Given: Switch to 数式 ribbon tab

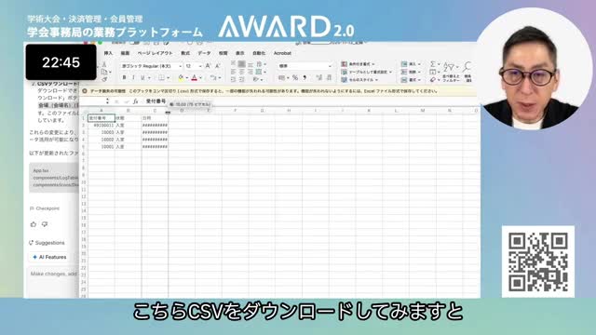Looking at the screenshot, I should tap(185, 53).
